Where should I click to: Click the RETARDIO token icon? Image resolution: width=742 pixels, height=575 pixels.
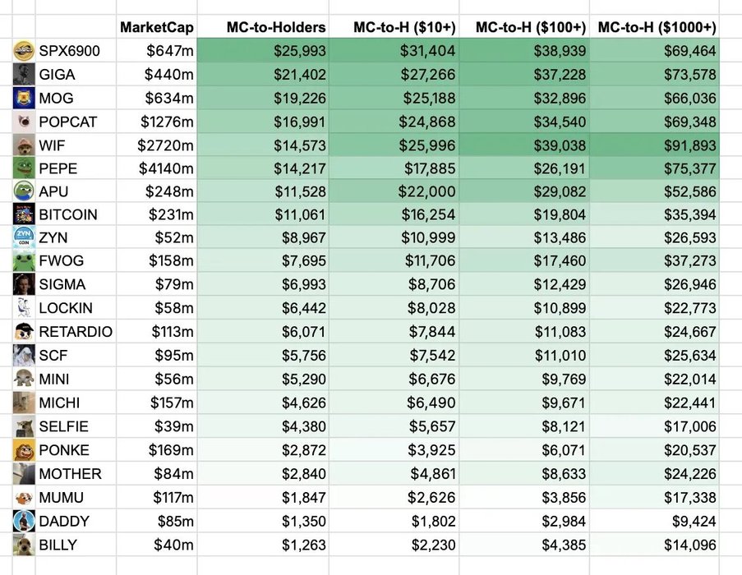click(24, 332)
